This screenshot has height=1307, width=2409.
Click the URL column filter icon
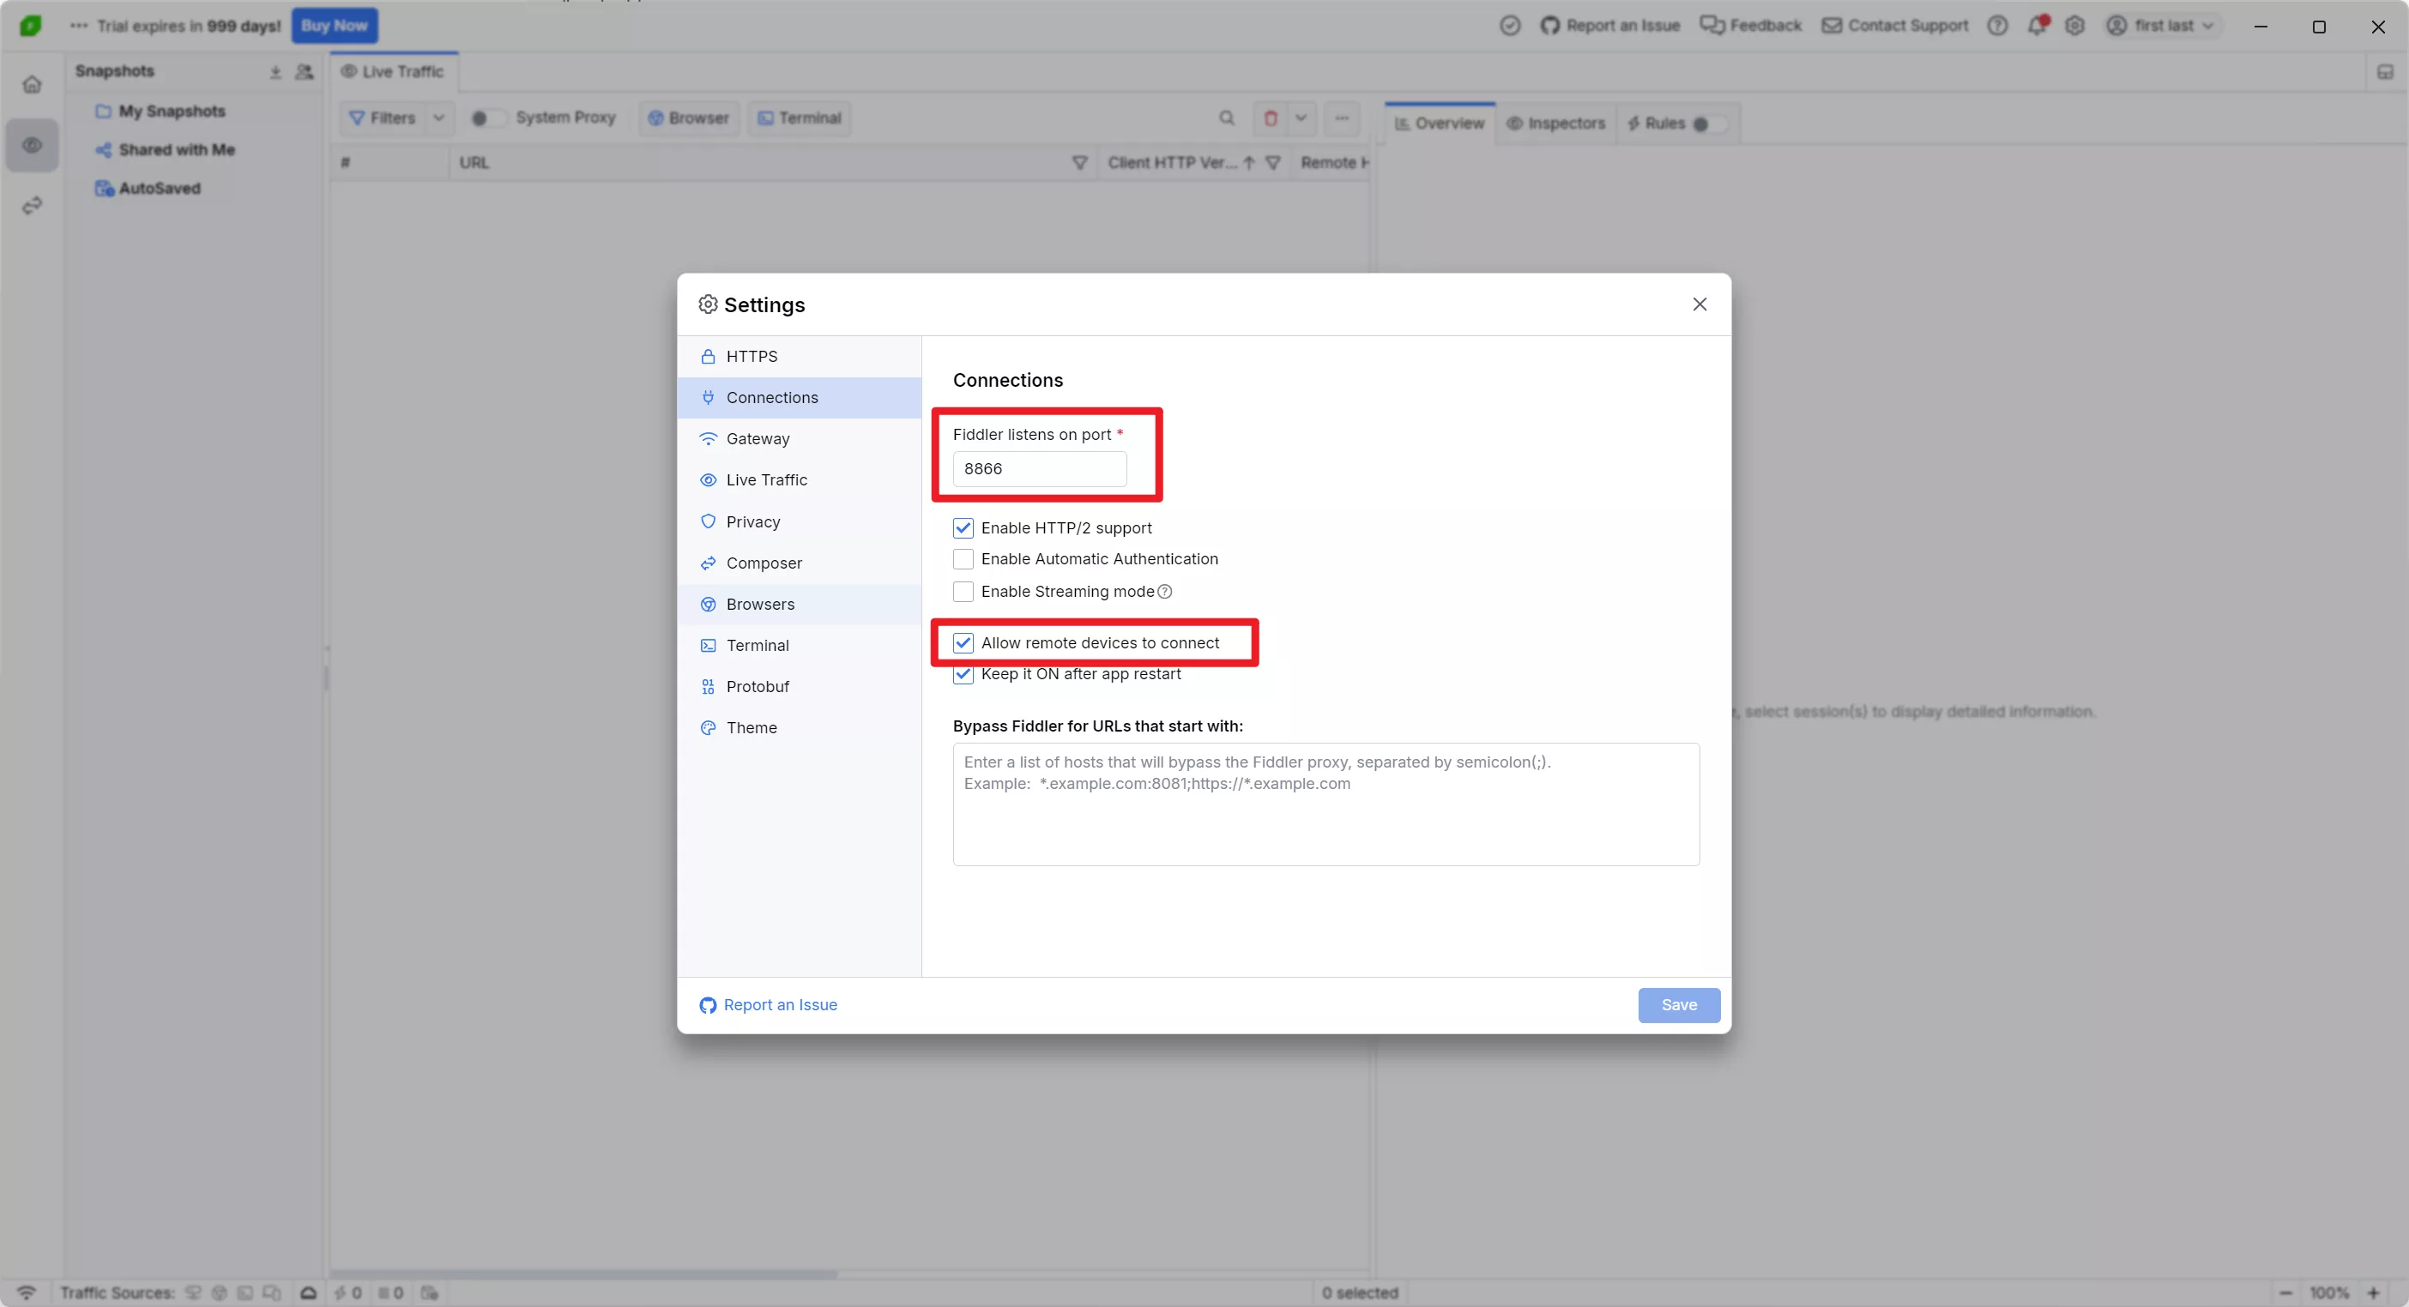click(x=1079, y=163)
